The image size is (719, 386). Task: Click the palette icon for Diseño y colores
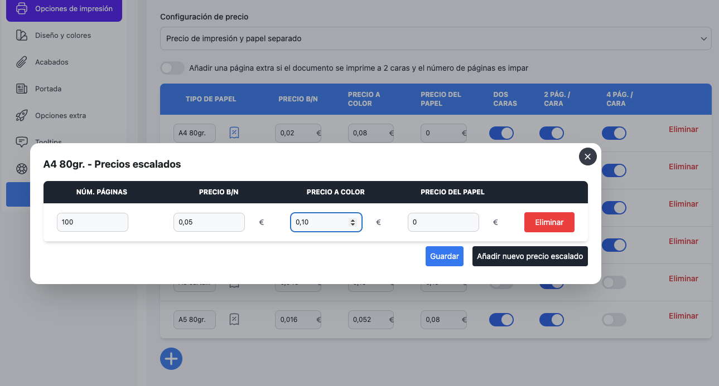(x=22, y=36)
